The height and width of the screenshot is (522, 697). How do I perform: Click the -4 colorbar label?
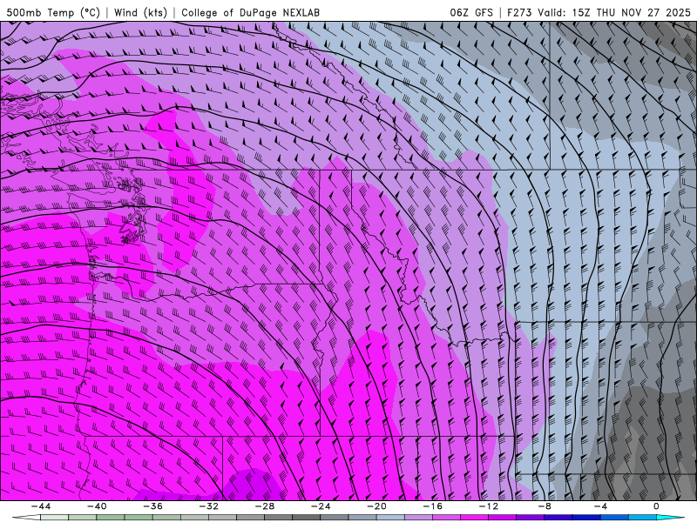tap(600, 506)
